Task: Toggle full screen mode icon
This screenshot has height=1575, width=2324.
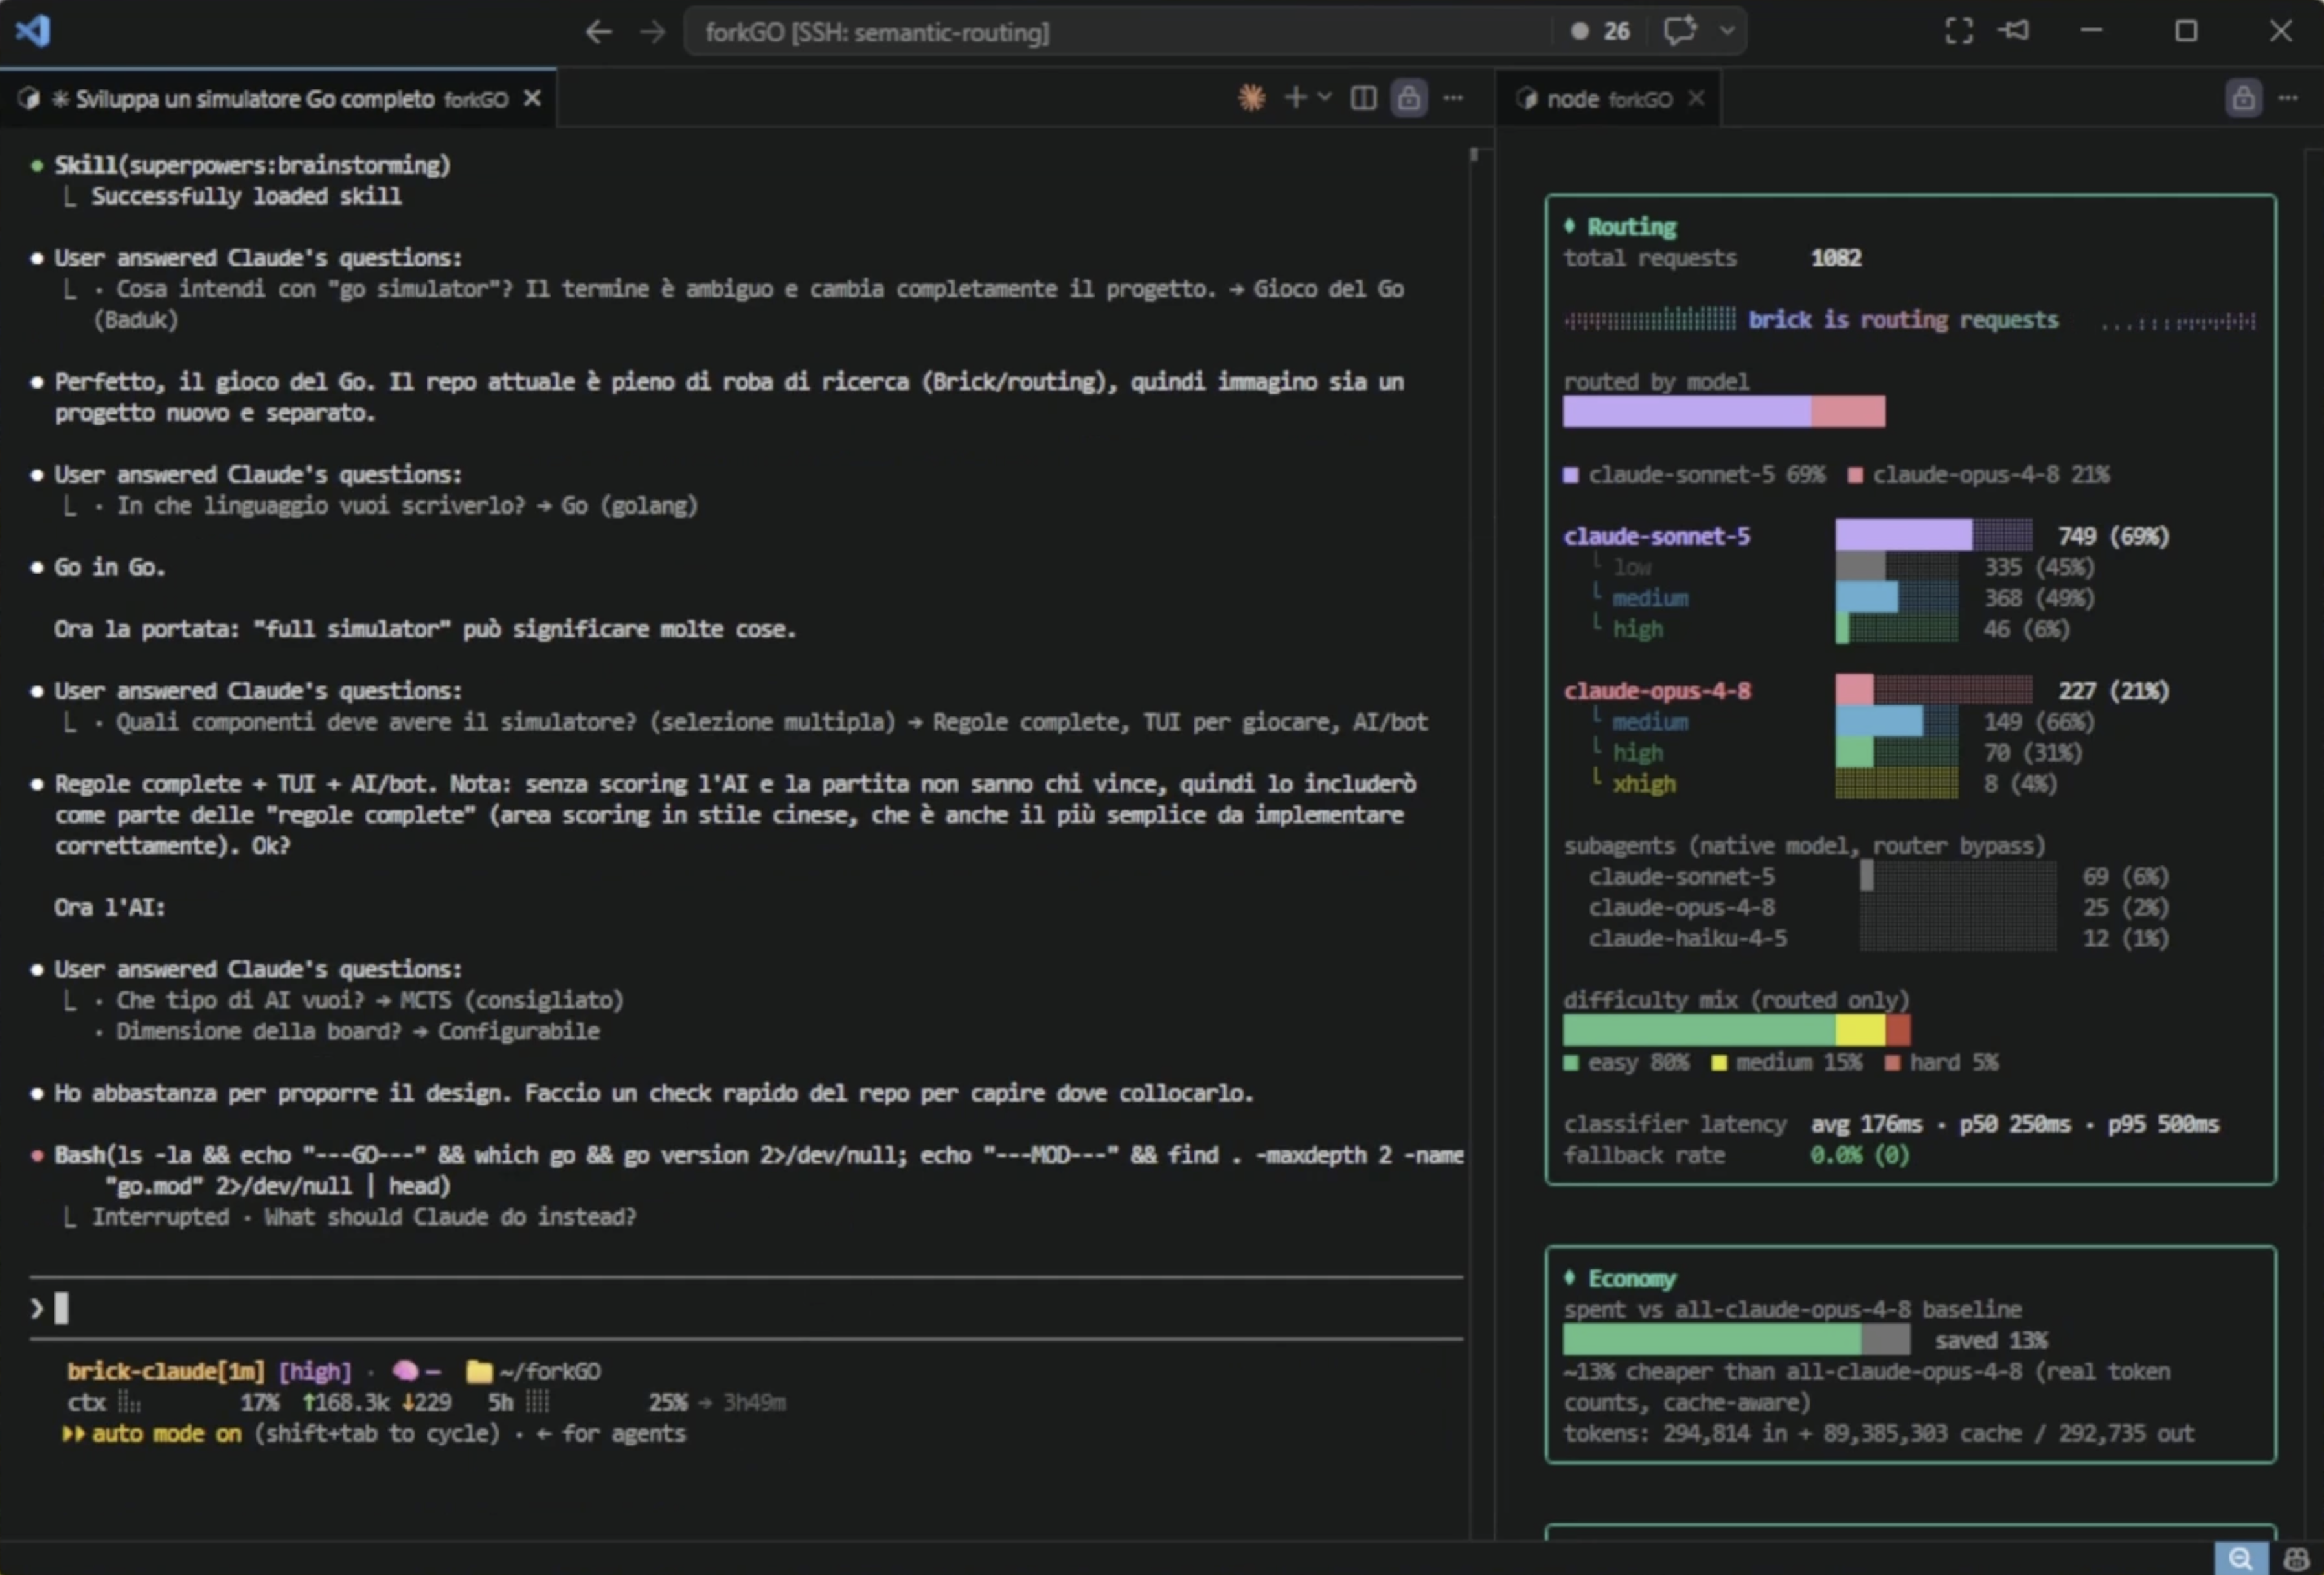Action: pos(1959,31)
